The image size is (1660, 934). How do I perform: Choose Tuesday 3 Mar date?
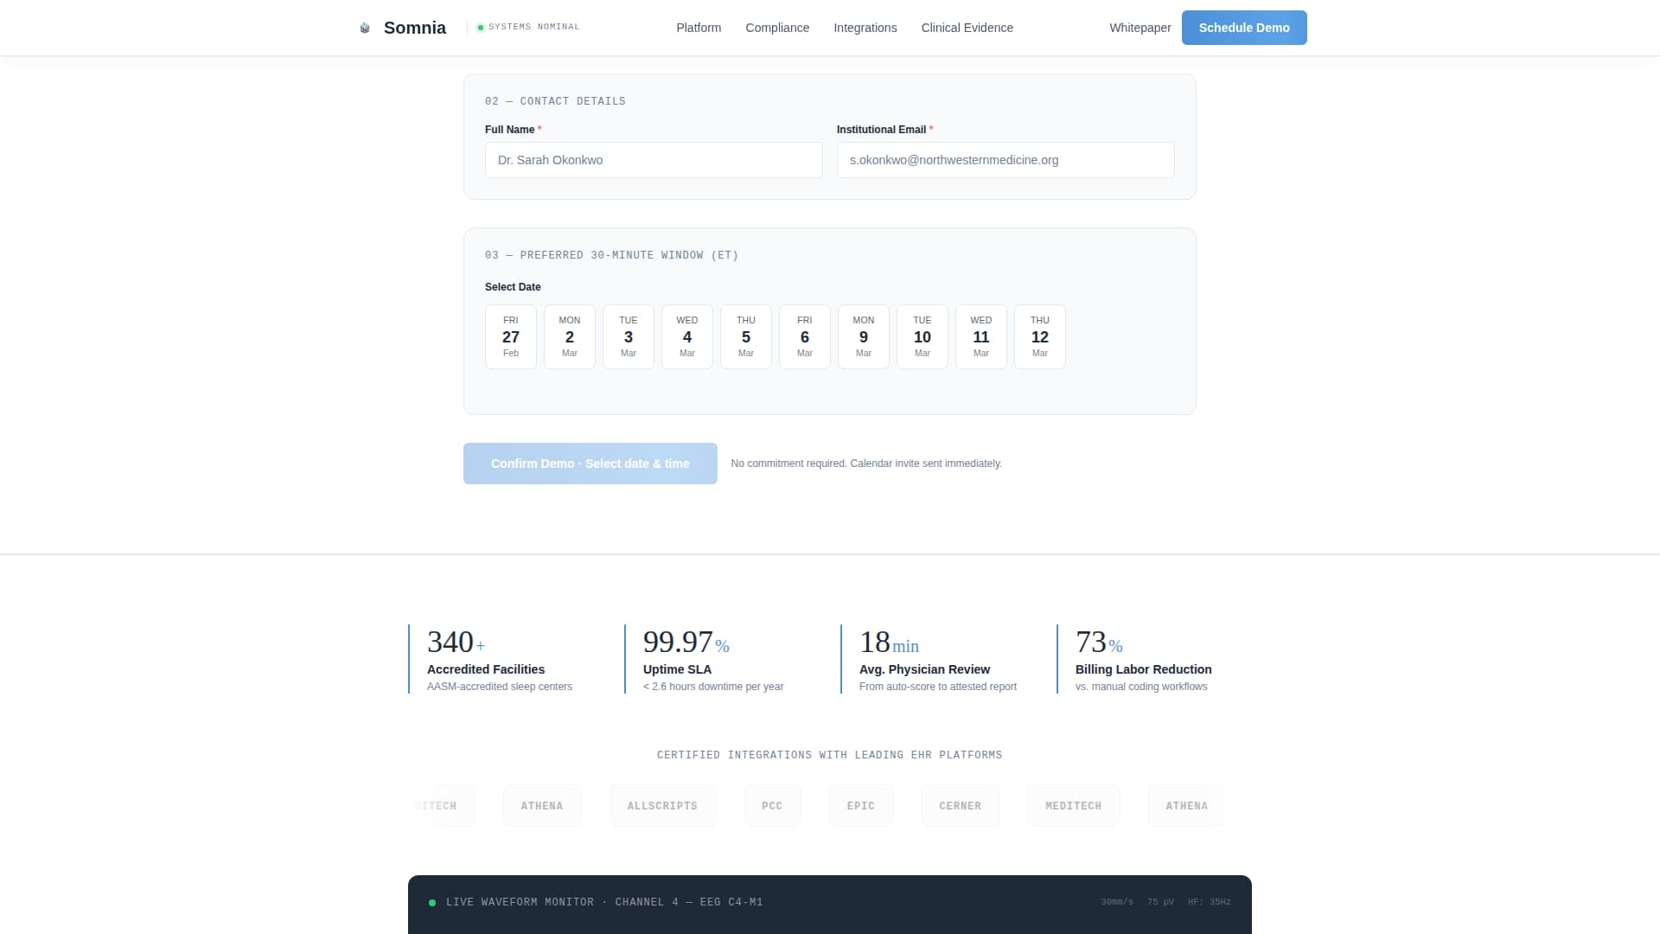[629, 336]
